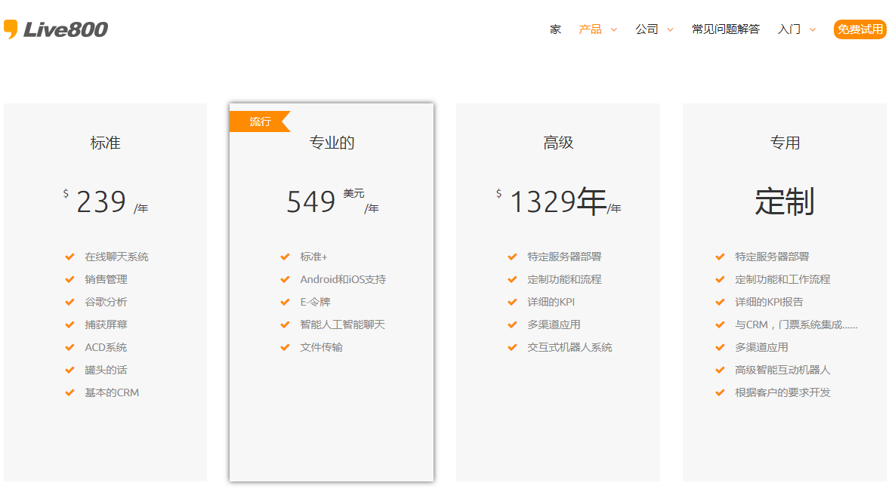Viewport: 895px width, 489px height.
Task: Click the 免费试用 free trial button
Action: tap(860, 29)
